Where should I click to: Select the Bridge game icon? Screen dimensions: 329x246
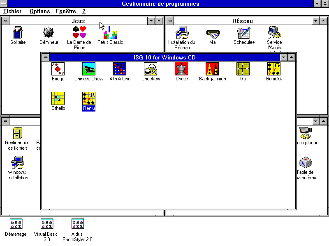coord(58,69)
